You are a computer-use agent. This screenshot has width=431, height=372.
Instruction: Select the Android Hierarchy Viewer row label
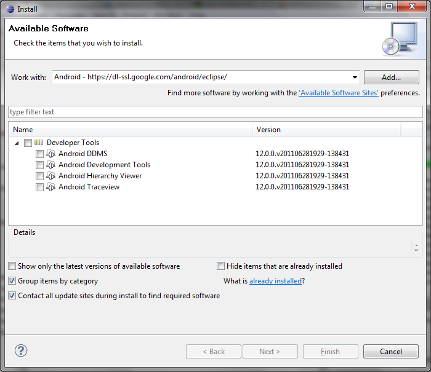[x=100, y=176]
